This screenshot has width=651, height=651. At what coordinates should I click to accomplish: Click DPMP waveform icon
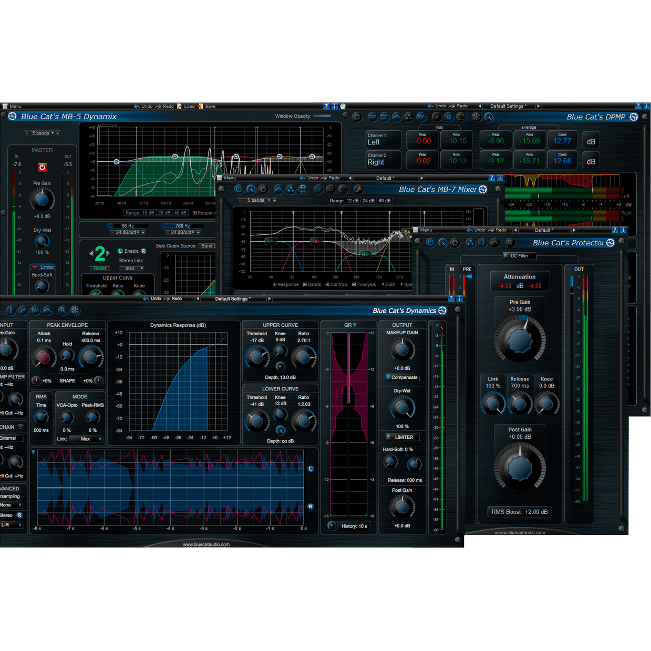[421, 117]
